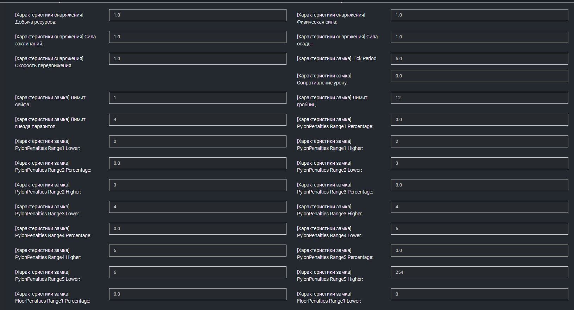This screenshot has height=310, width=574.
Task: Edit the PylonPenalties Range1 Higher field
Action: (479, 141)
